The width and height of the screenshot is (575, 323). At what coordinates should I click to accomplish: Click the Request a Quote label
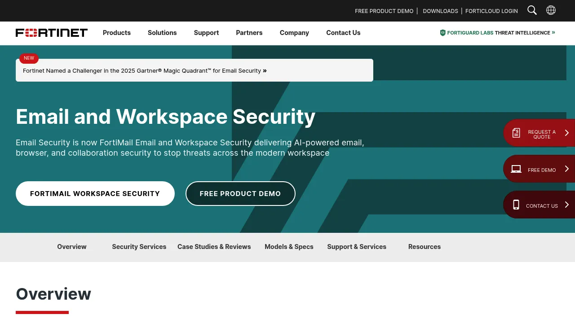[x=542, y=134]
